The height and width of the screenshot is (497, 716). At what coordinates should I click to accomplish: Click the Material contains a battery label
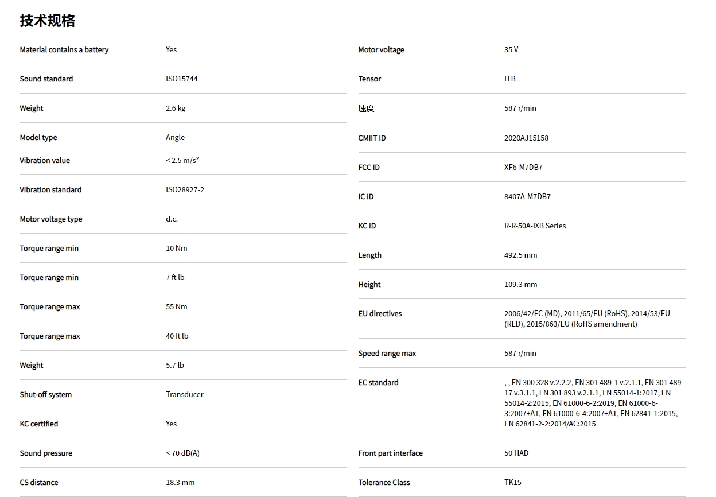[64, 50]
